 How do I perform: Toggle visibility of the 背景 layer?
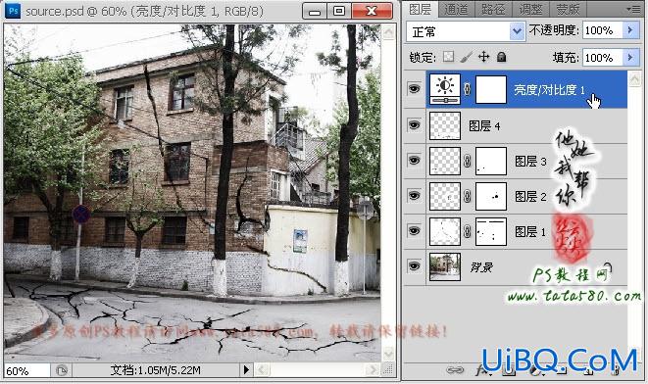415,266
